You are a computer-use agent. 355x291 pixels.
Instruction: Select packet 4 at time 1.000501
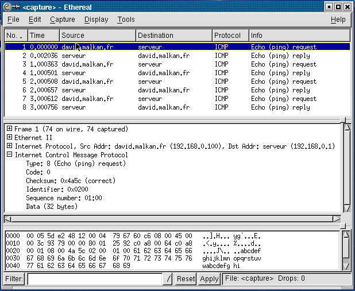click(x=177, y=73)
